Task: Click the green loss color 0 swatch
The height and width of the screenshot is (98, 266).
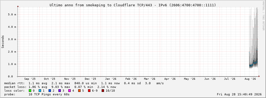Action: 30,91
